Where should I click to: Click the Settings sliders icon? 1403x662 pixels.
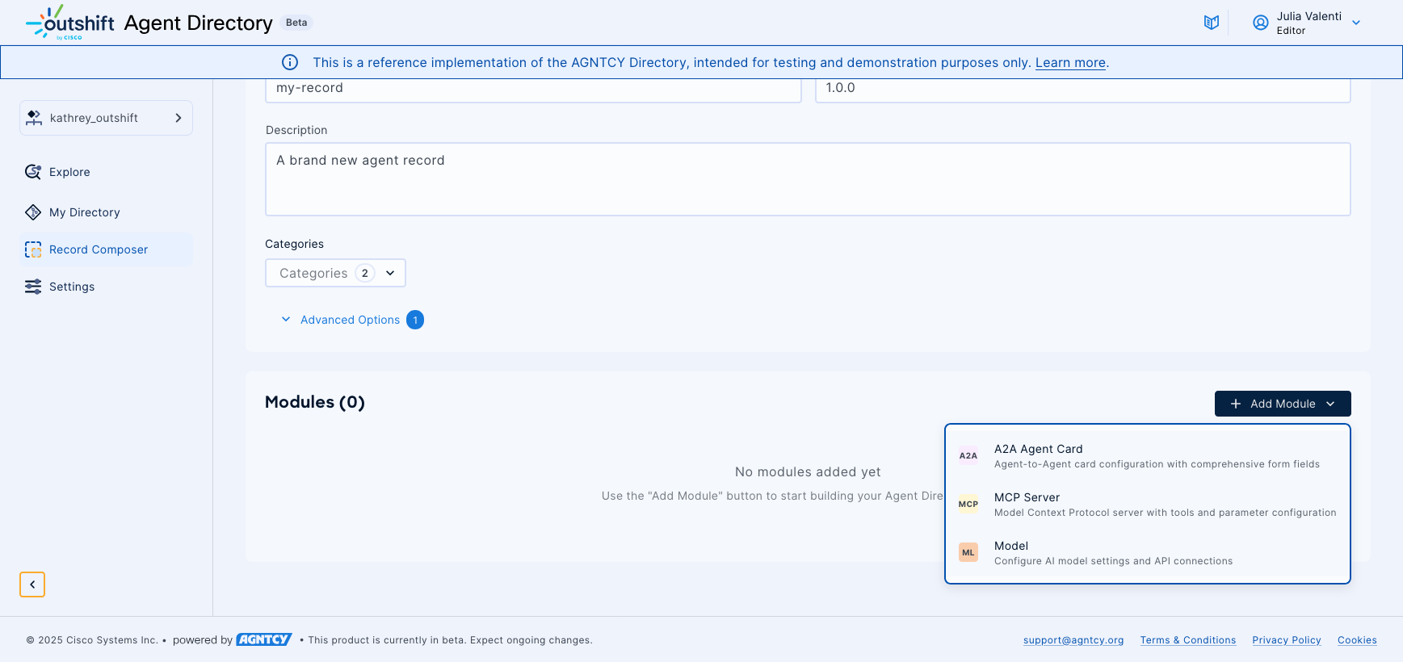tap(33, 287)
